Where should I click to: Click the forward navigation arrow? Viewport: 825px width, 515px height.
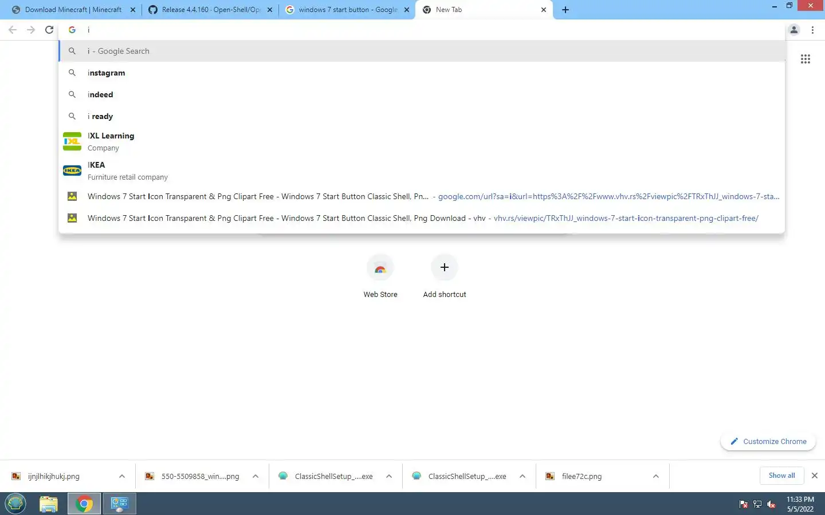coord(31,30)
